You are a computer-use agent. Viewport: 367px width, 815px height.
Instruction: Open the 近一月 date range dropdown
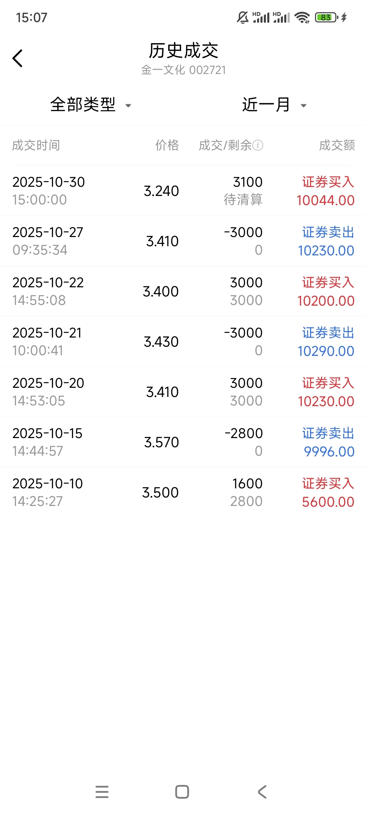pyautogui.click(x=266, y=105)
